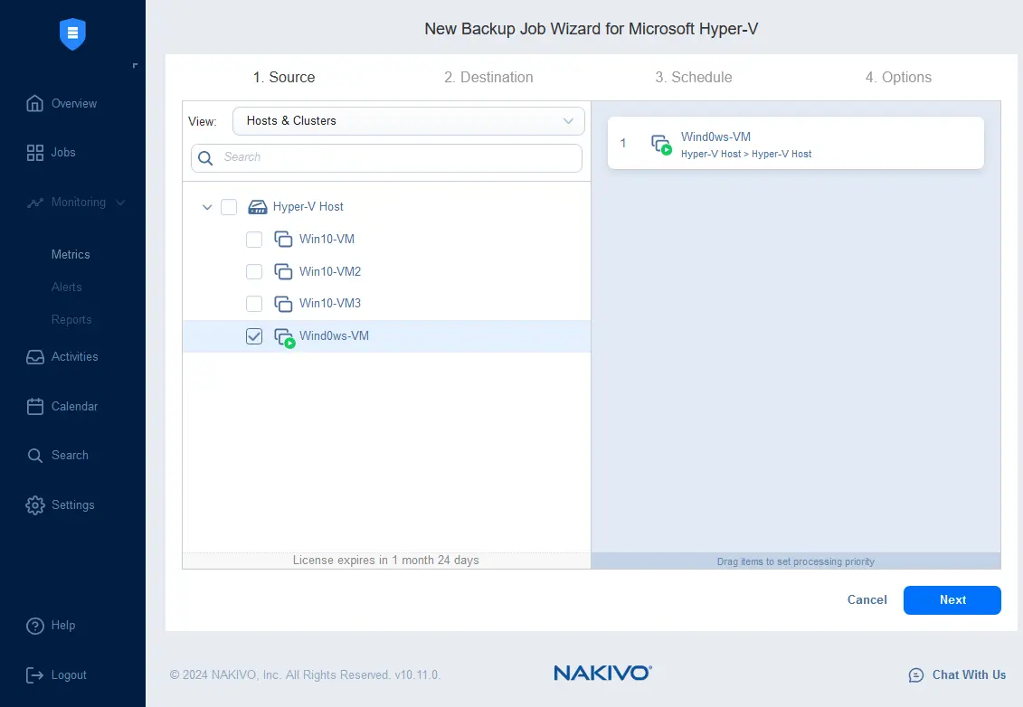Expand the Monitoring menu chevron
This screenshot has width=1023, height=707.
coord(120,203)
